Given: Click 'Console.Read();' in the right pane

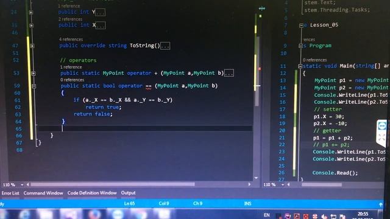Looking at the screenshot, I should click(x=335, y=173).
